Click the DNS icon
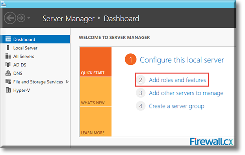245x155 pixels. pyautogui.click(x=8, y=73)
